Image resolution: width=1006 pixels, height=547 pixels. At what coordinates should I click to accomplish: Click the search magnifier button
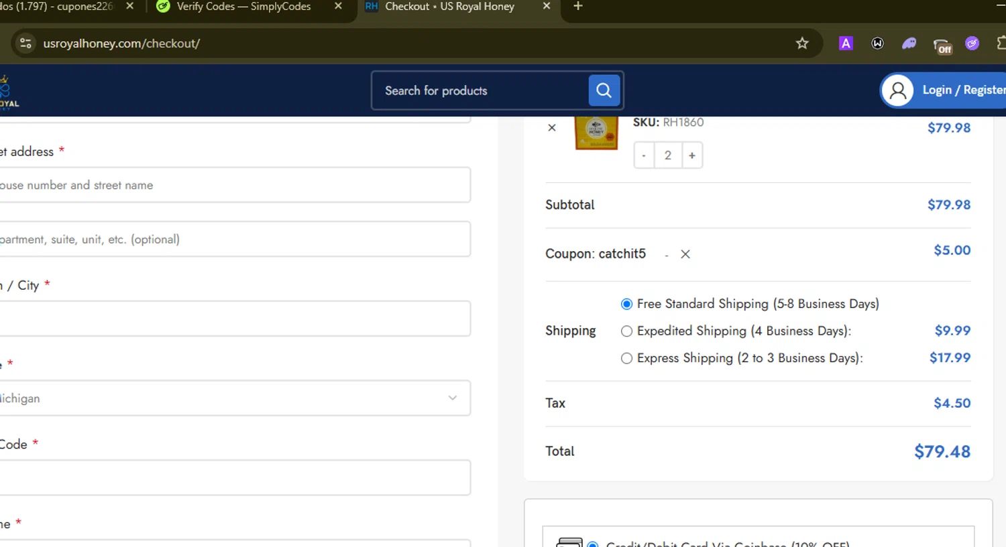(x=604, y=90)
